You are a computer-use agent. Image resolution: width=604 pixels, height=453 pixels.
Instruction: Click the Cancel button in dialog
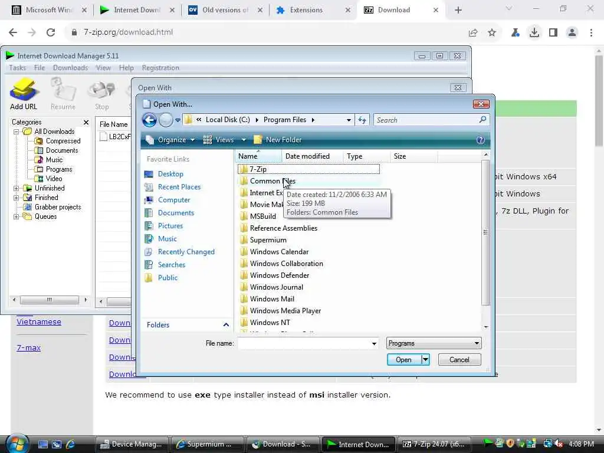point(459,360)
